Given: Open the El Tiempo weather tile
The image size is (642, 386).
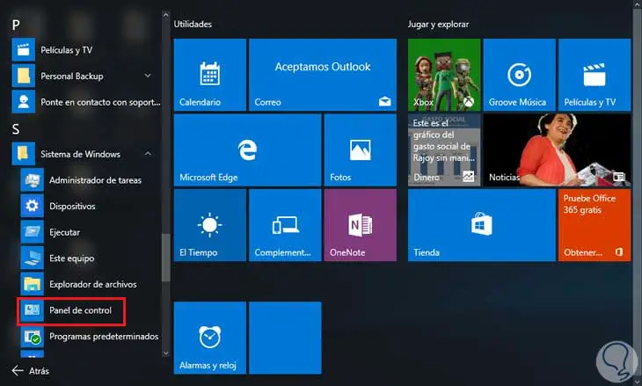Looking at the screenshot, I should tap(210, 225).
